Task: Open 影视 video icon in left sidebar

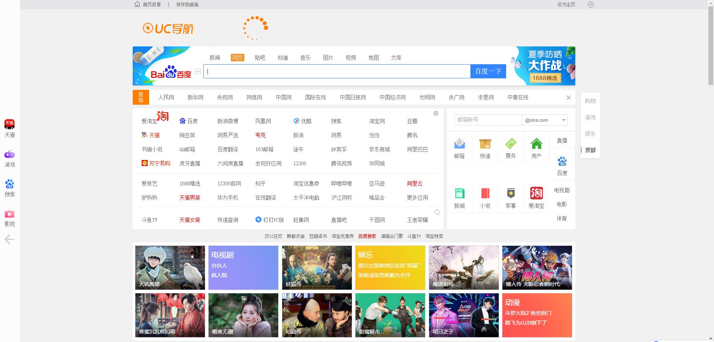Action: point(9,214)
